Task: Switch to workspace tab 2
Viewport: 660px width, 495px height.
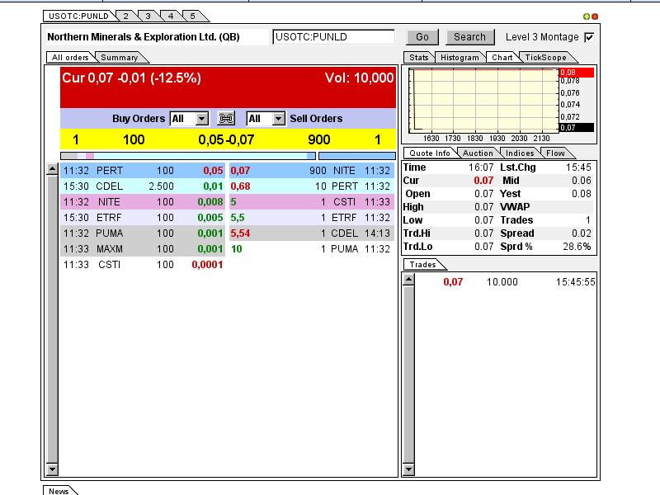Action: [124, 16]
